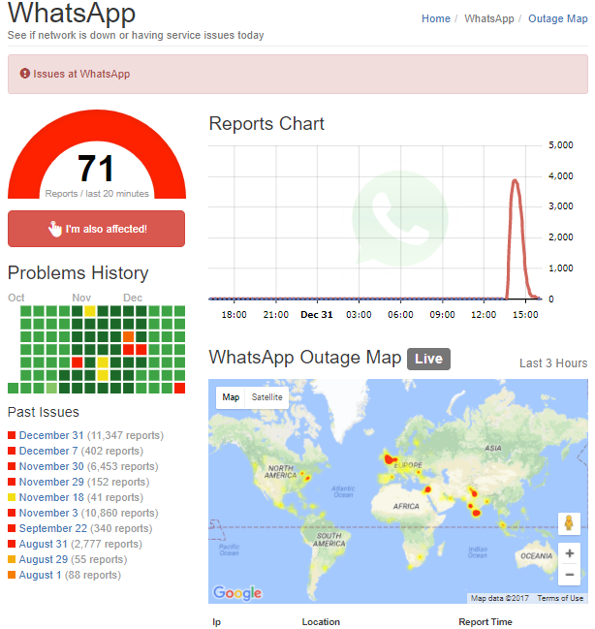The image size is (595, 629).
Task: Switch the map to Satellite view
Action: point(267,397)
